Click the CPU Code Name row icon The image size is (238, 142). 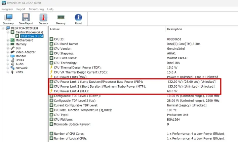pos(52,58)
